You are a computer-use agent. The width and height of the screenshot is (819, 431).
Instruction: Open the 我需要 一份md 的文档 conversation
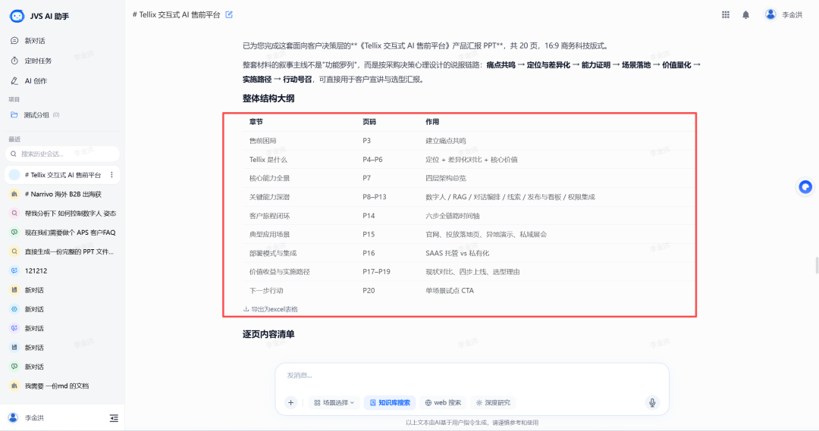click(56, 386)
